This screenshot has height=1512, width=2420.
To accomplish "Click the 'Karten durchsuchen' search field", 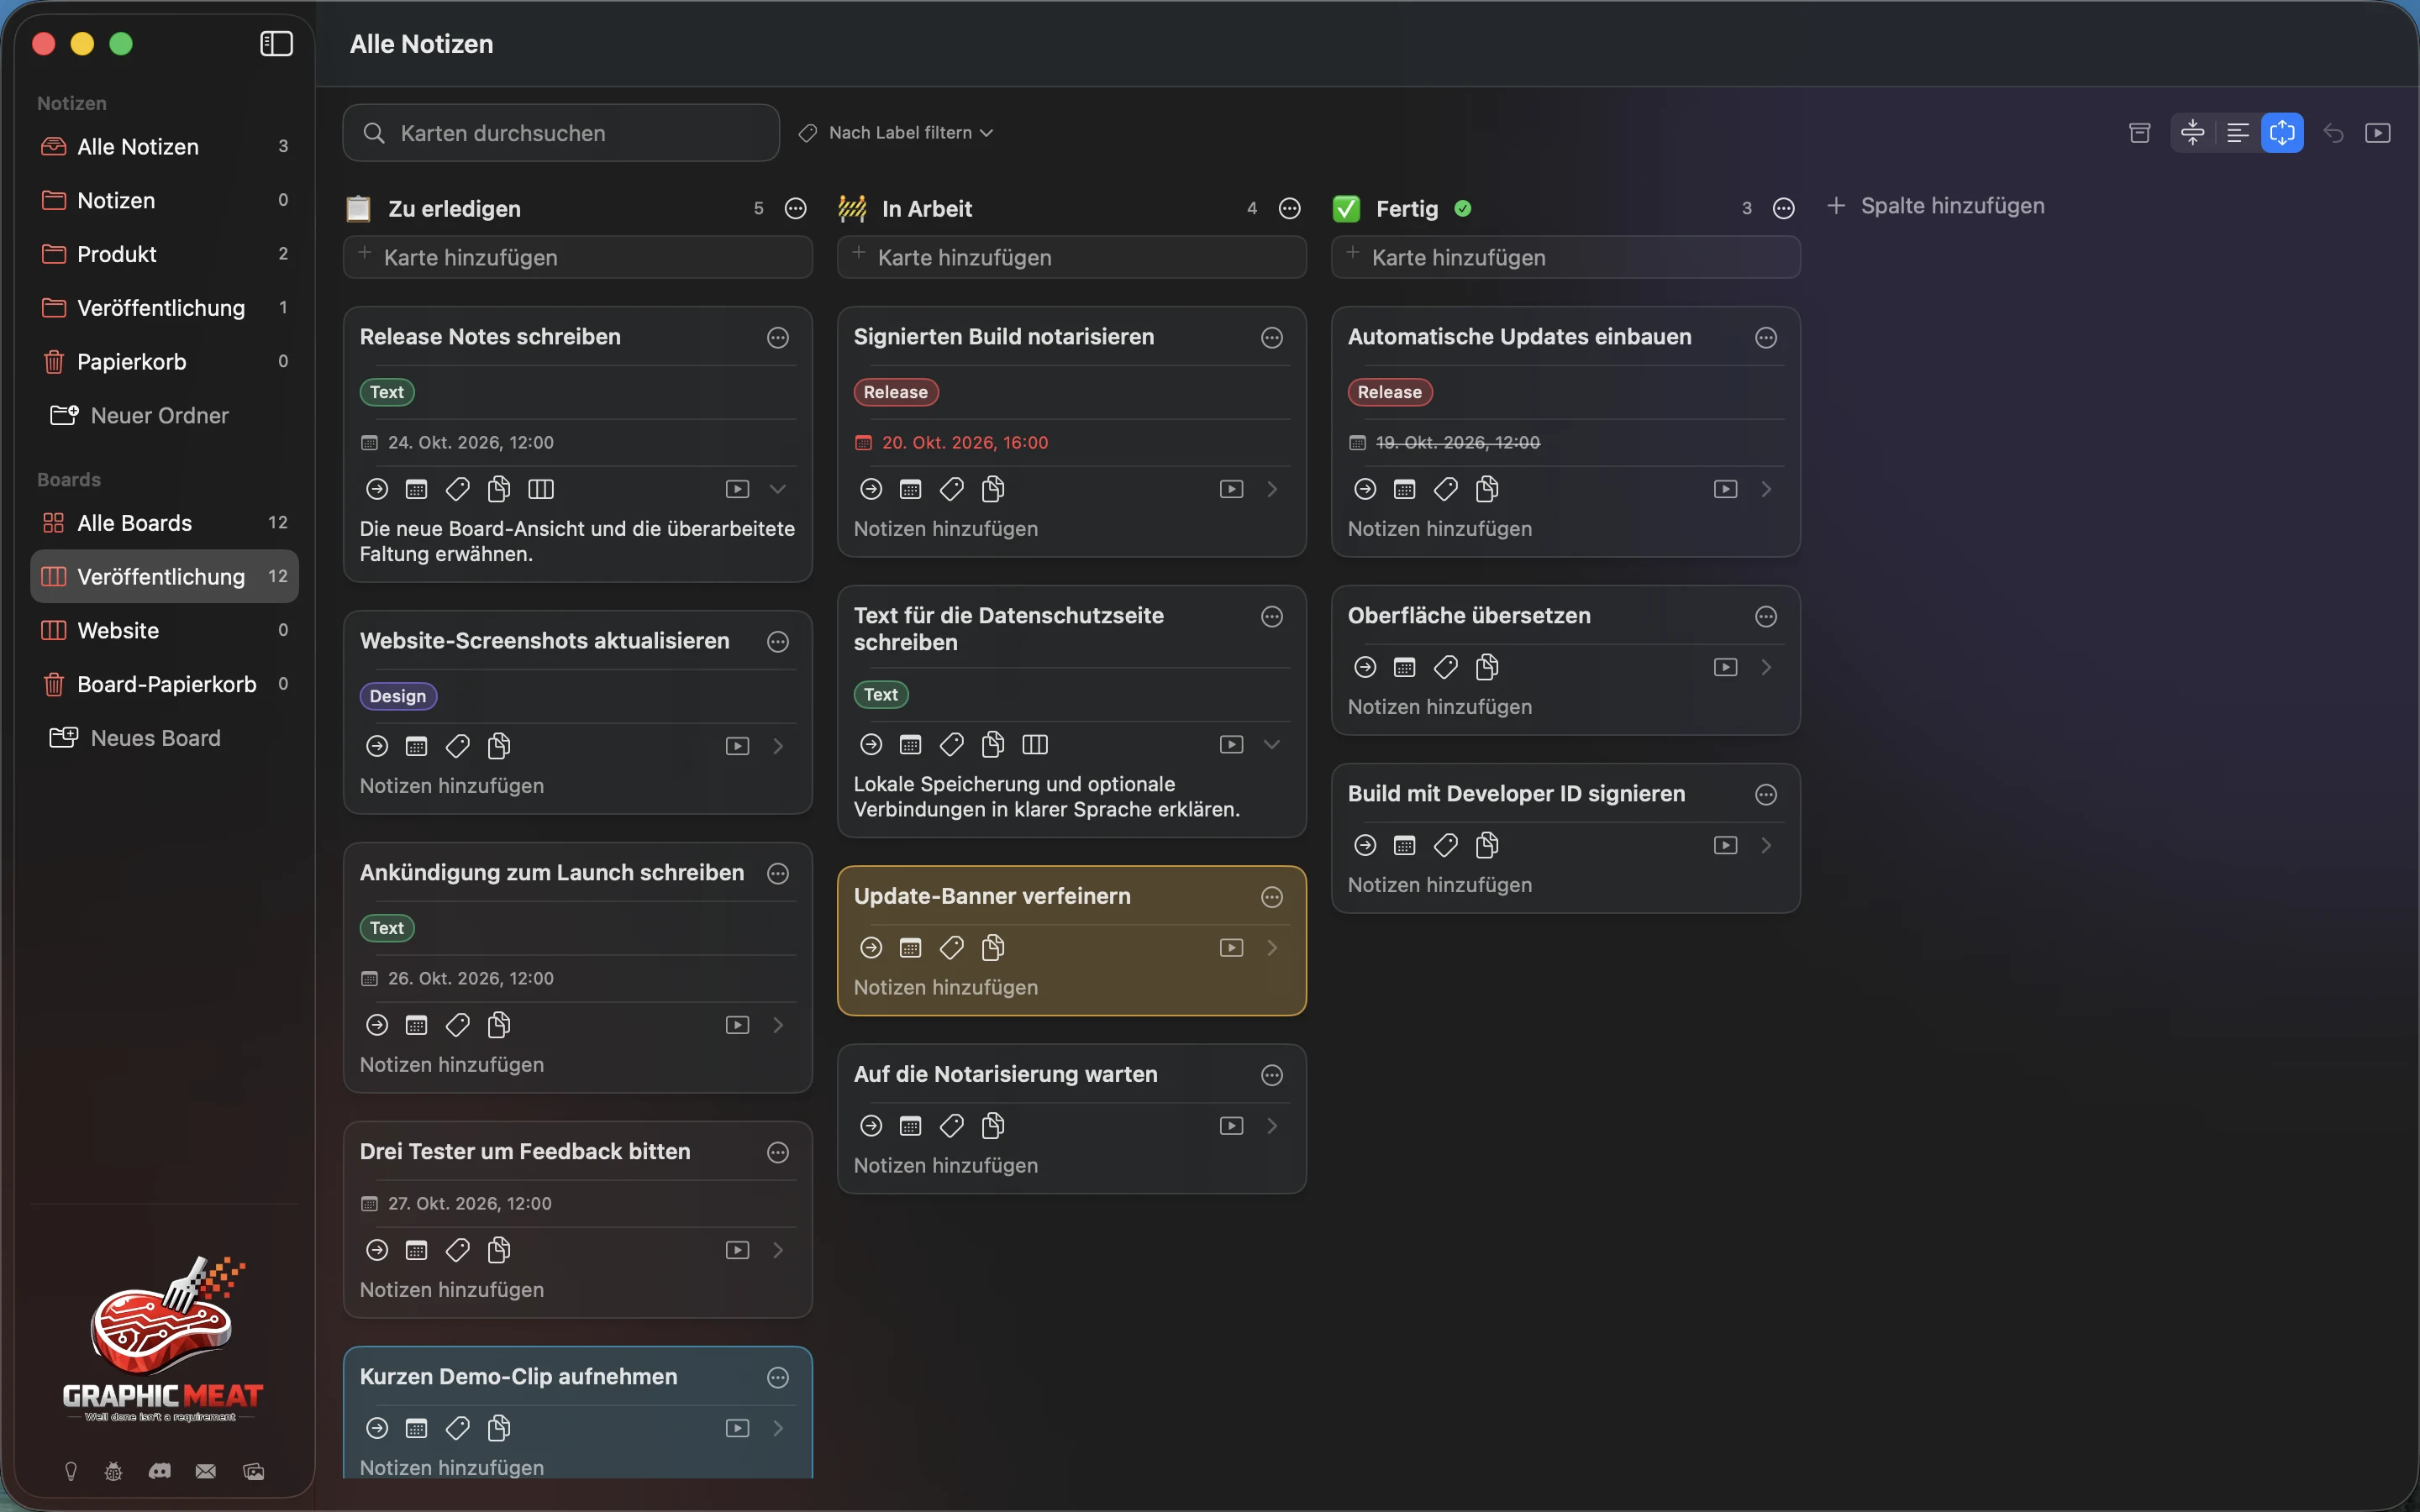I will pyautogui.click(x=561, y=133).
